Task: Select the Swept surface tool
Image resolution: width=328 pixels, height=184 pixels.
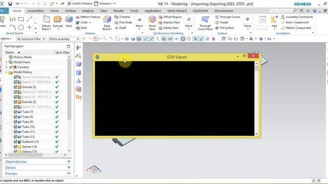Action: (221, 22)
